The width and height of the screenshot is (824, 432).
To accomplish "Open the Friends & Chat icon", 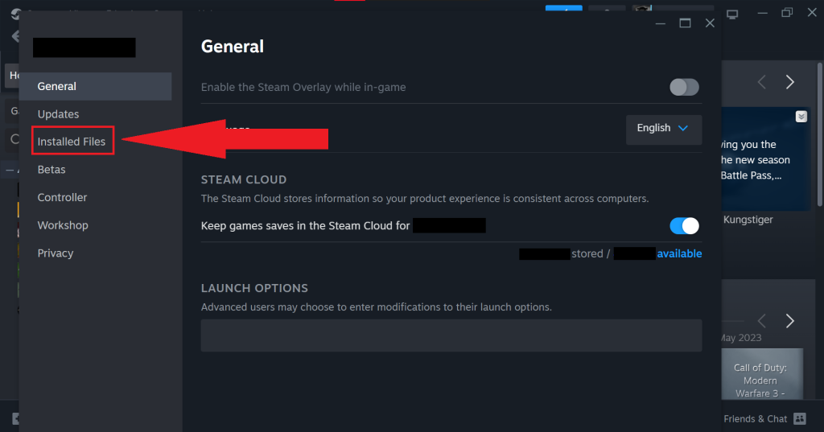I will 799,418.
